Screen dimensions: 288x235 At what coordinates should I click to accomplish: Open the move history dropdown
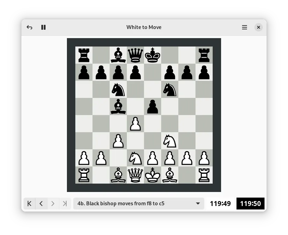coord(138,204)
